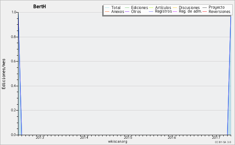The height and width of the screenshot is (145, 235).
Task: Click the Reversiones legend label
Action: 219,12
